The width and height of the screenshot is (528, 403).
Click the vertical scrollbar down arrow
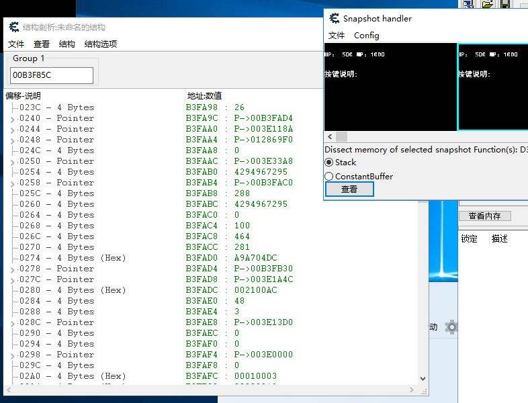point(423,379)
